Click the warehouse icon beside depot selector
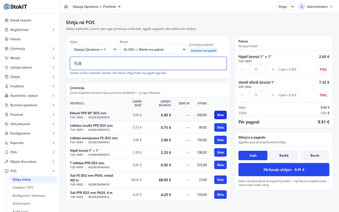This screenshot has width=339, height=212. point(66,7)
